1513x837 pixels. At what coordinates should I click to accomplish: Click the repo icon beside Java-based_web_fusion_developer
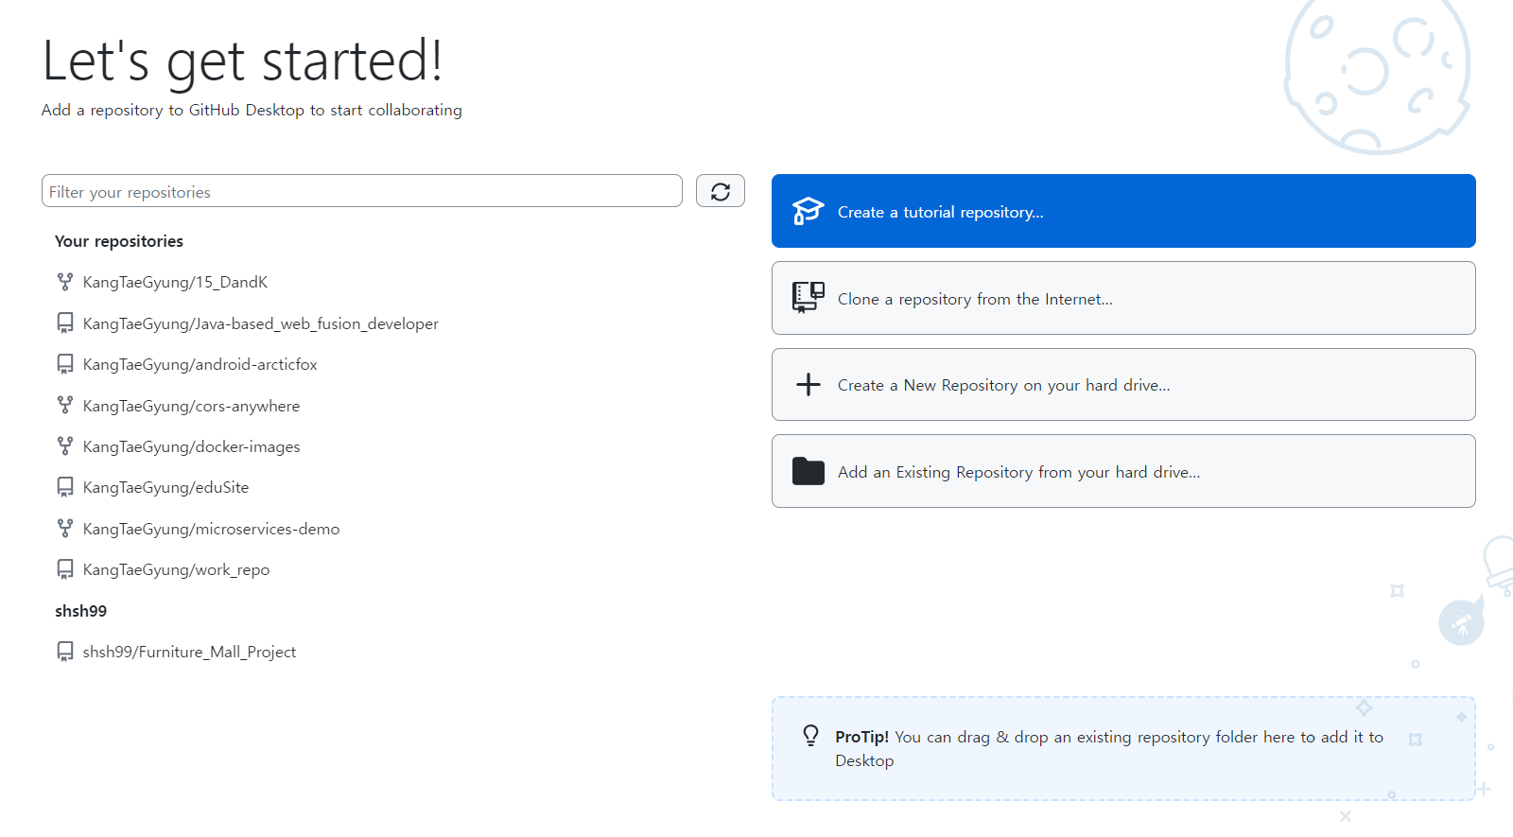coord(65,323)
